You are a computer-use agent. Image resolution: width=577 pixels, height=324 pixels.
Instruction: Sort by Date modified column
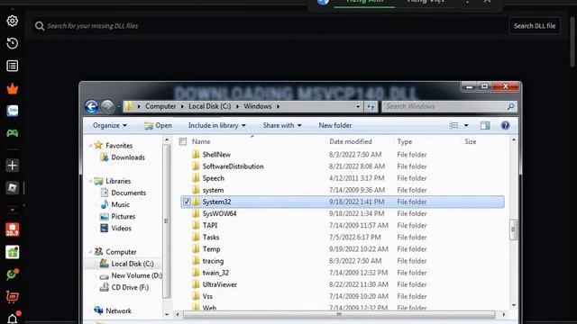coord(351,141)
